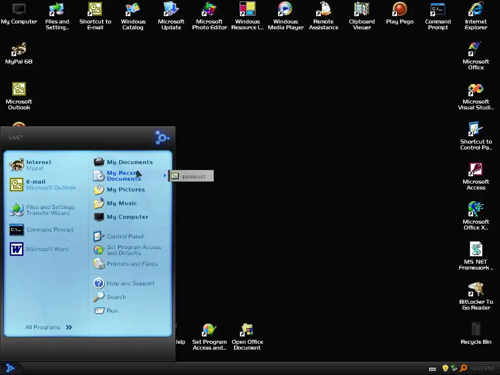Open My Music in Start menu
Screen dimensions: 500x375
click(130, 203)
